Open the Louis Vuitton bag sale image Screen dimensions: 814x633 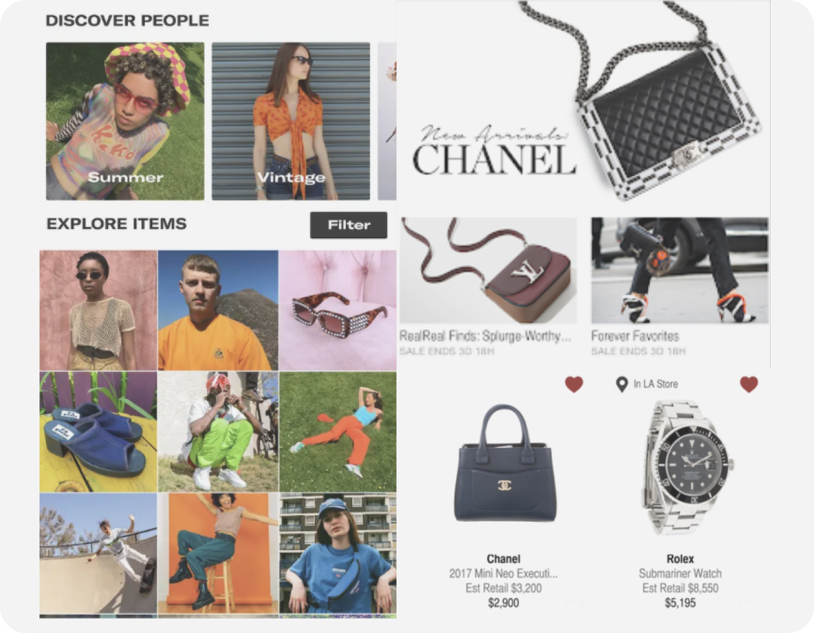488,270
